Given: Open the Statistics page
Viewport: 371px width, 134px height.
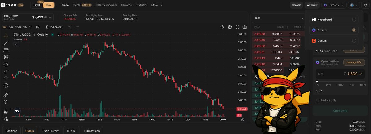Looking at the screenshot, I should coord(142,5).
